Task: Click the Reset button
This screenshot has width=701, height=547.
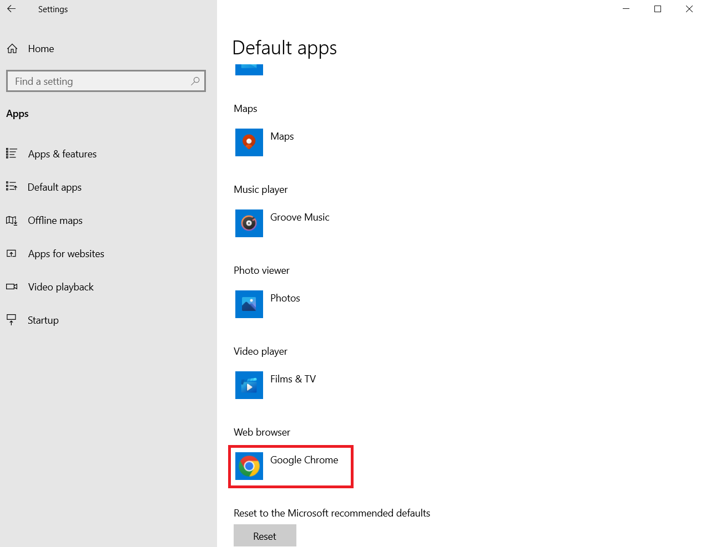Action: tap(265, 536)
